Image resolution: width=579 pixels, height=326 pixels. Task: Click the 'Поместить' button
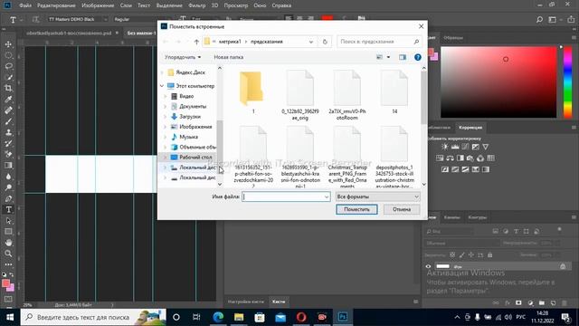356,209
